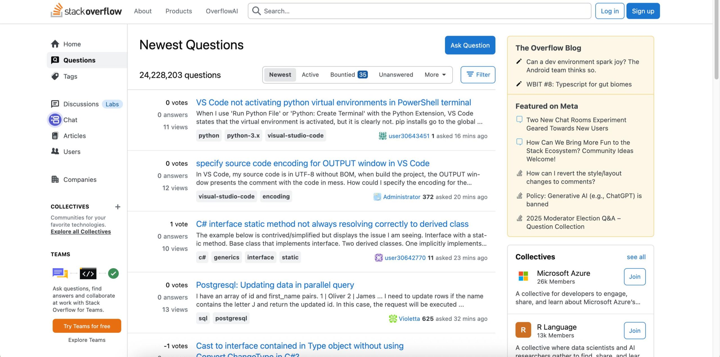Click stack icon beside revert style/layout post
Viewport: 720px width, 357px height.
click(519, 173)
